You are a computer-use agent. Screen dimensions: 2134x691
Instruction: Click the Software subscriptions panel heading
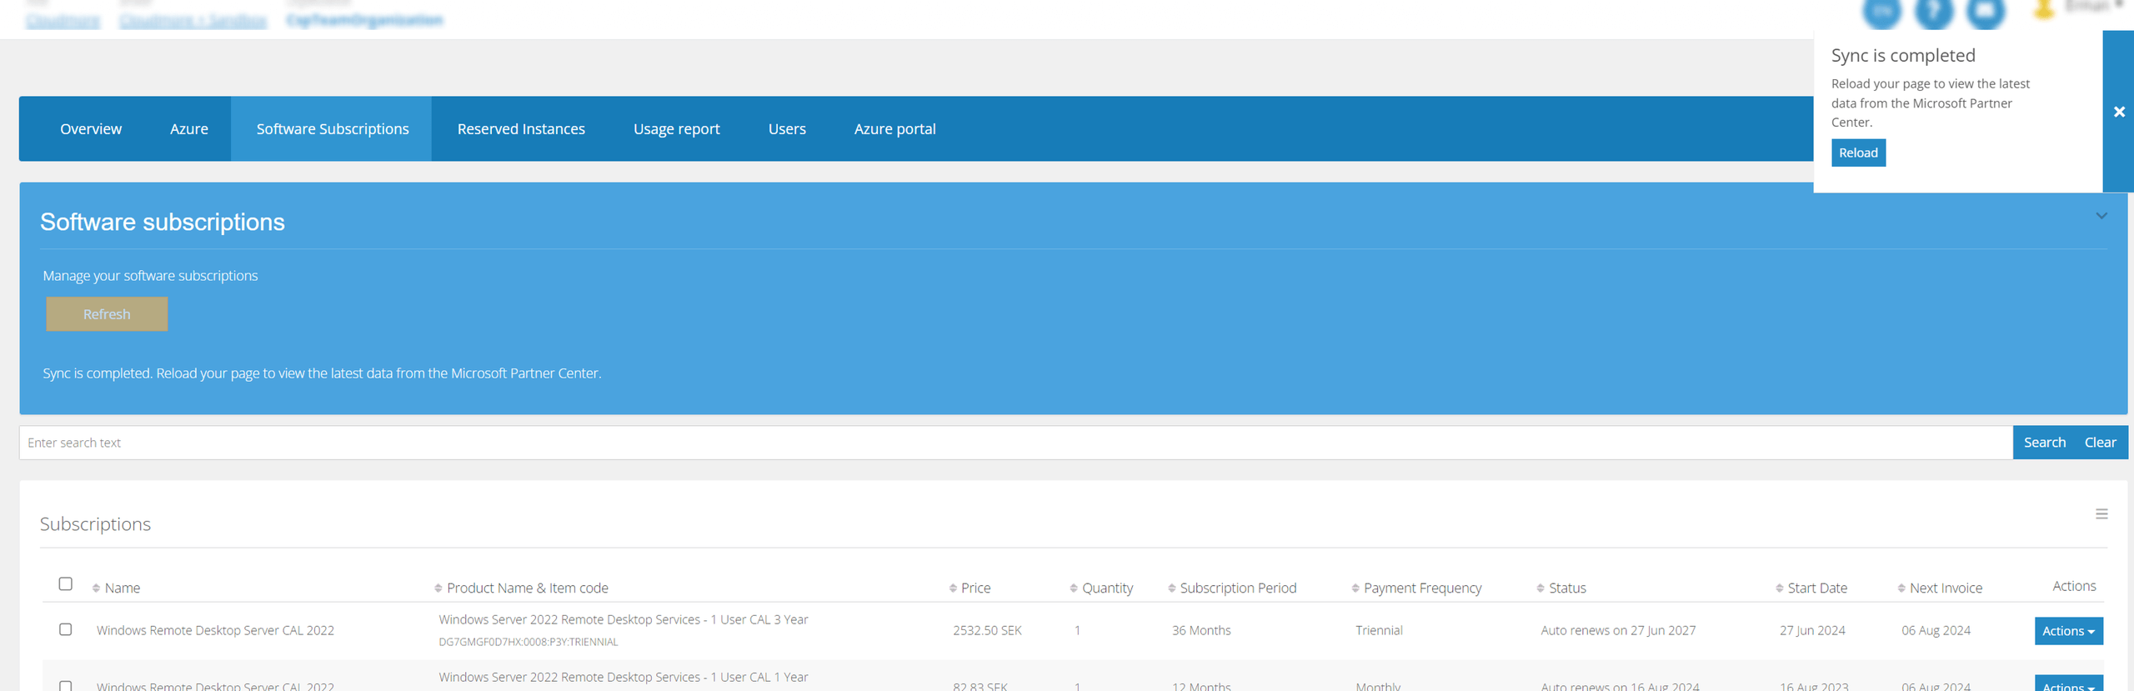(163, 222)
